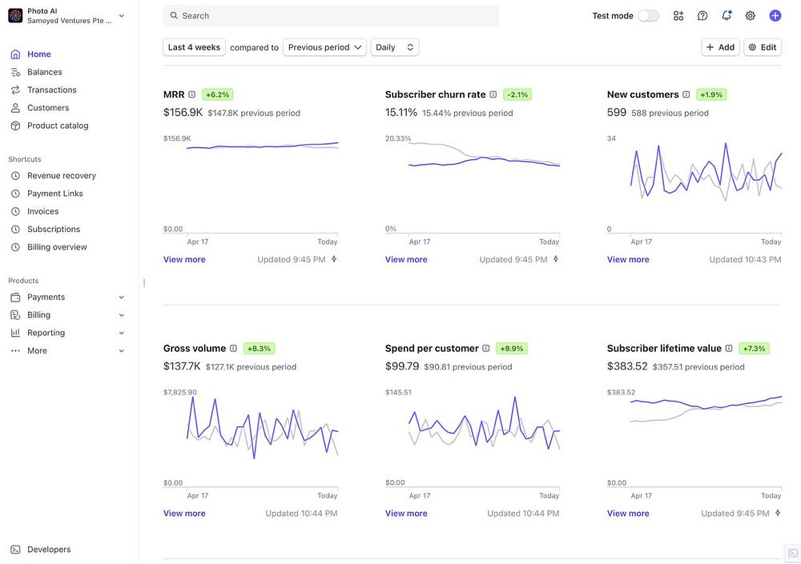801x564 pixels.
Task: Click in the Search field
Action: pyautogui.click(x=331, y=16)
